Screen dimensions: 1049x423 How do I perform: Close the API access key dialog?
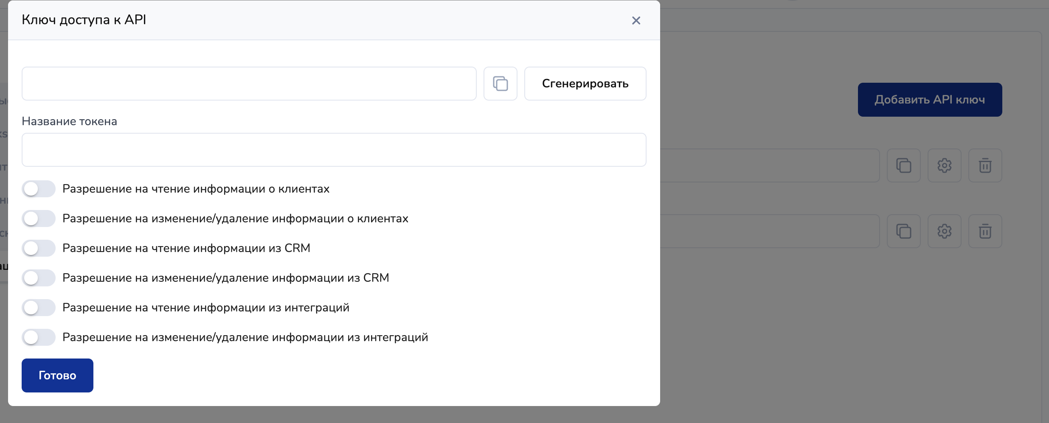[636, 20]
